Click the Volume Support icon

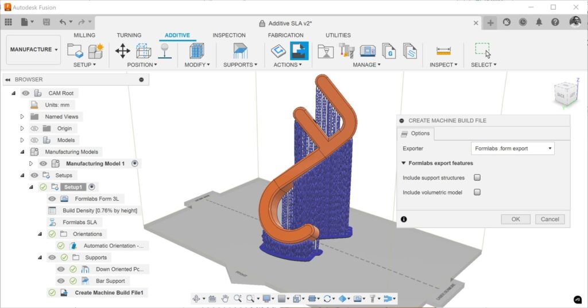tap(241, 51)
